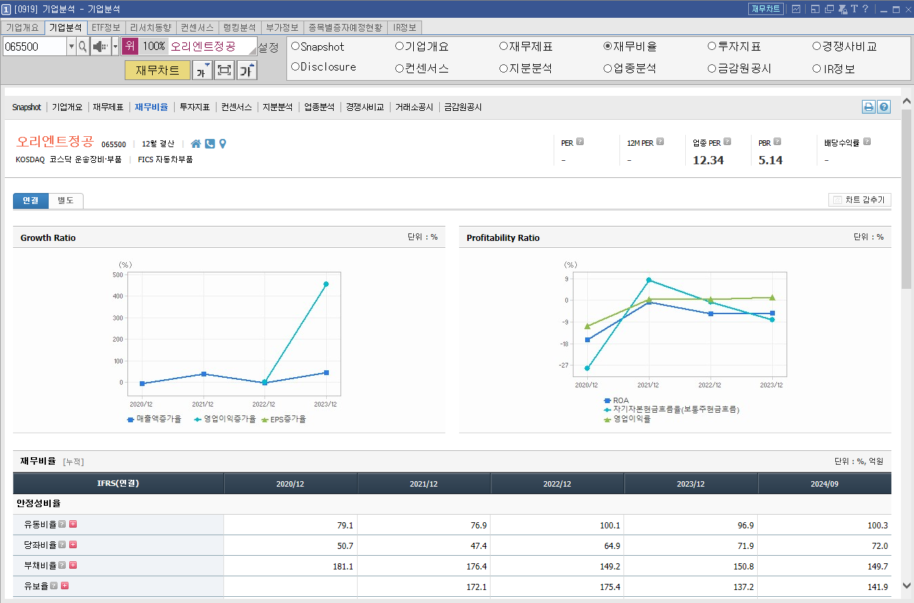Click the company location pin icon
The height and width of the screenshot is (603, 914).
222,144
